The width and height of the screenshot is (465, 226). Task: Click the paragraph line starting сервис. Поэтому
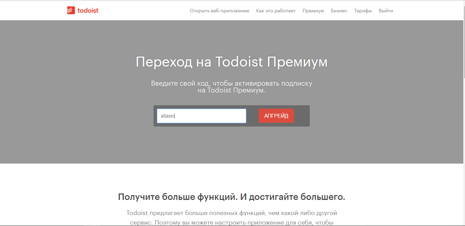pyautogui.click(x=231, y=222)
